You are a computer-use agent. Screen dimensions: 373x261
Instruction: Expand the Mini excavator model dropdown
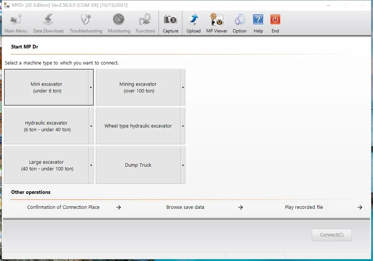91,87
